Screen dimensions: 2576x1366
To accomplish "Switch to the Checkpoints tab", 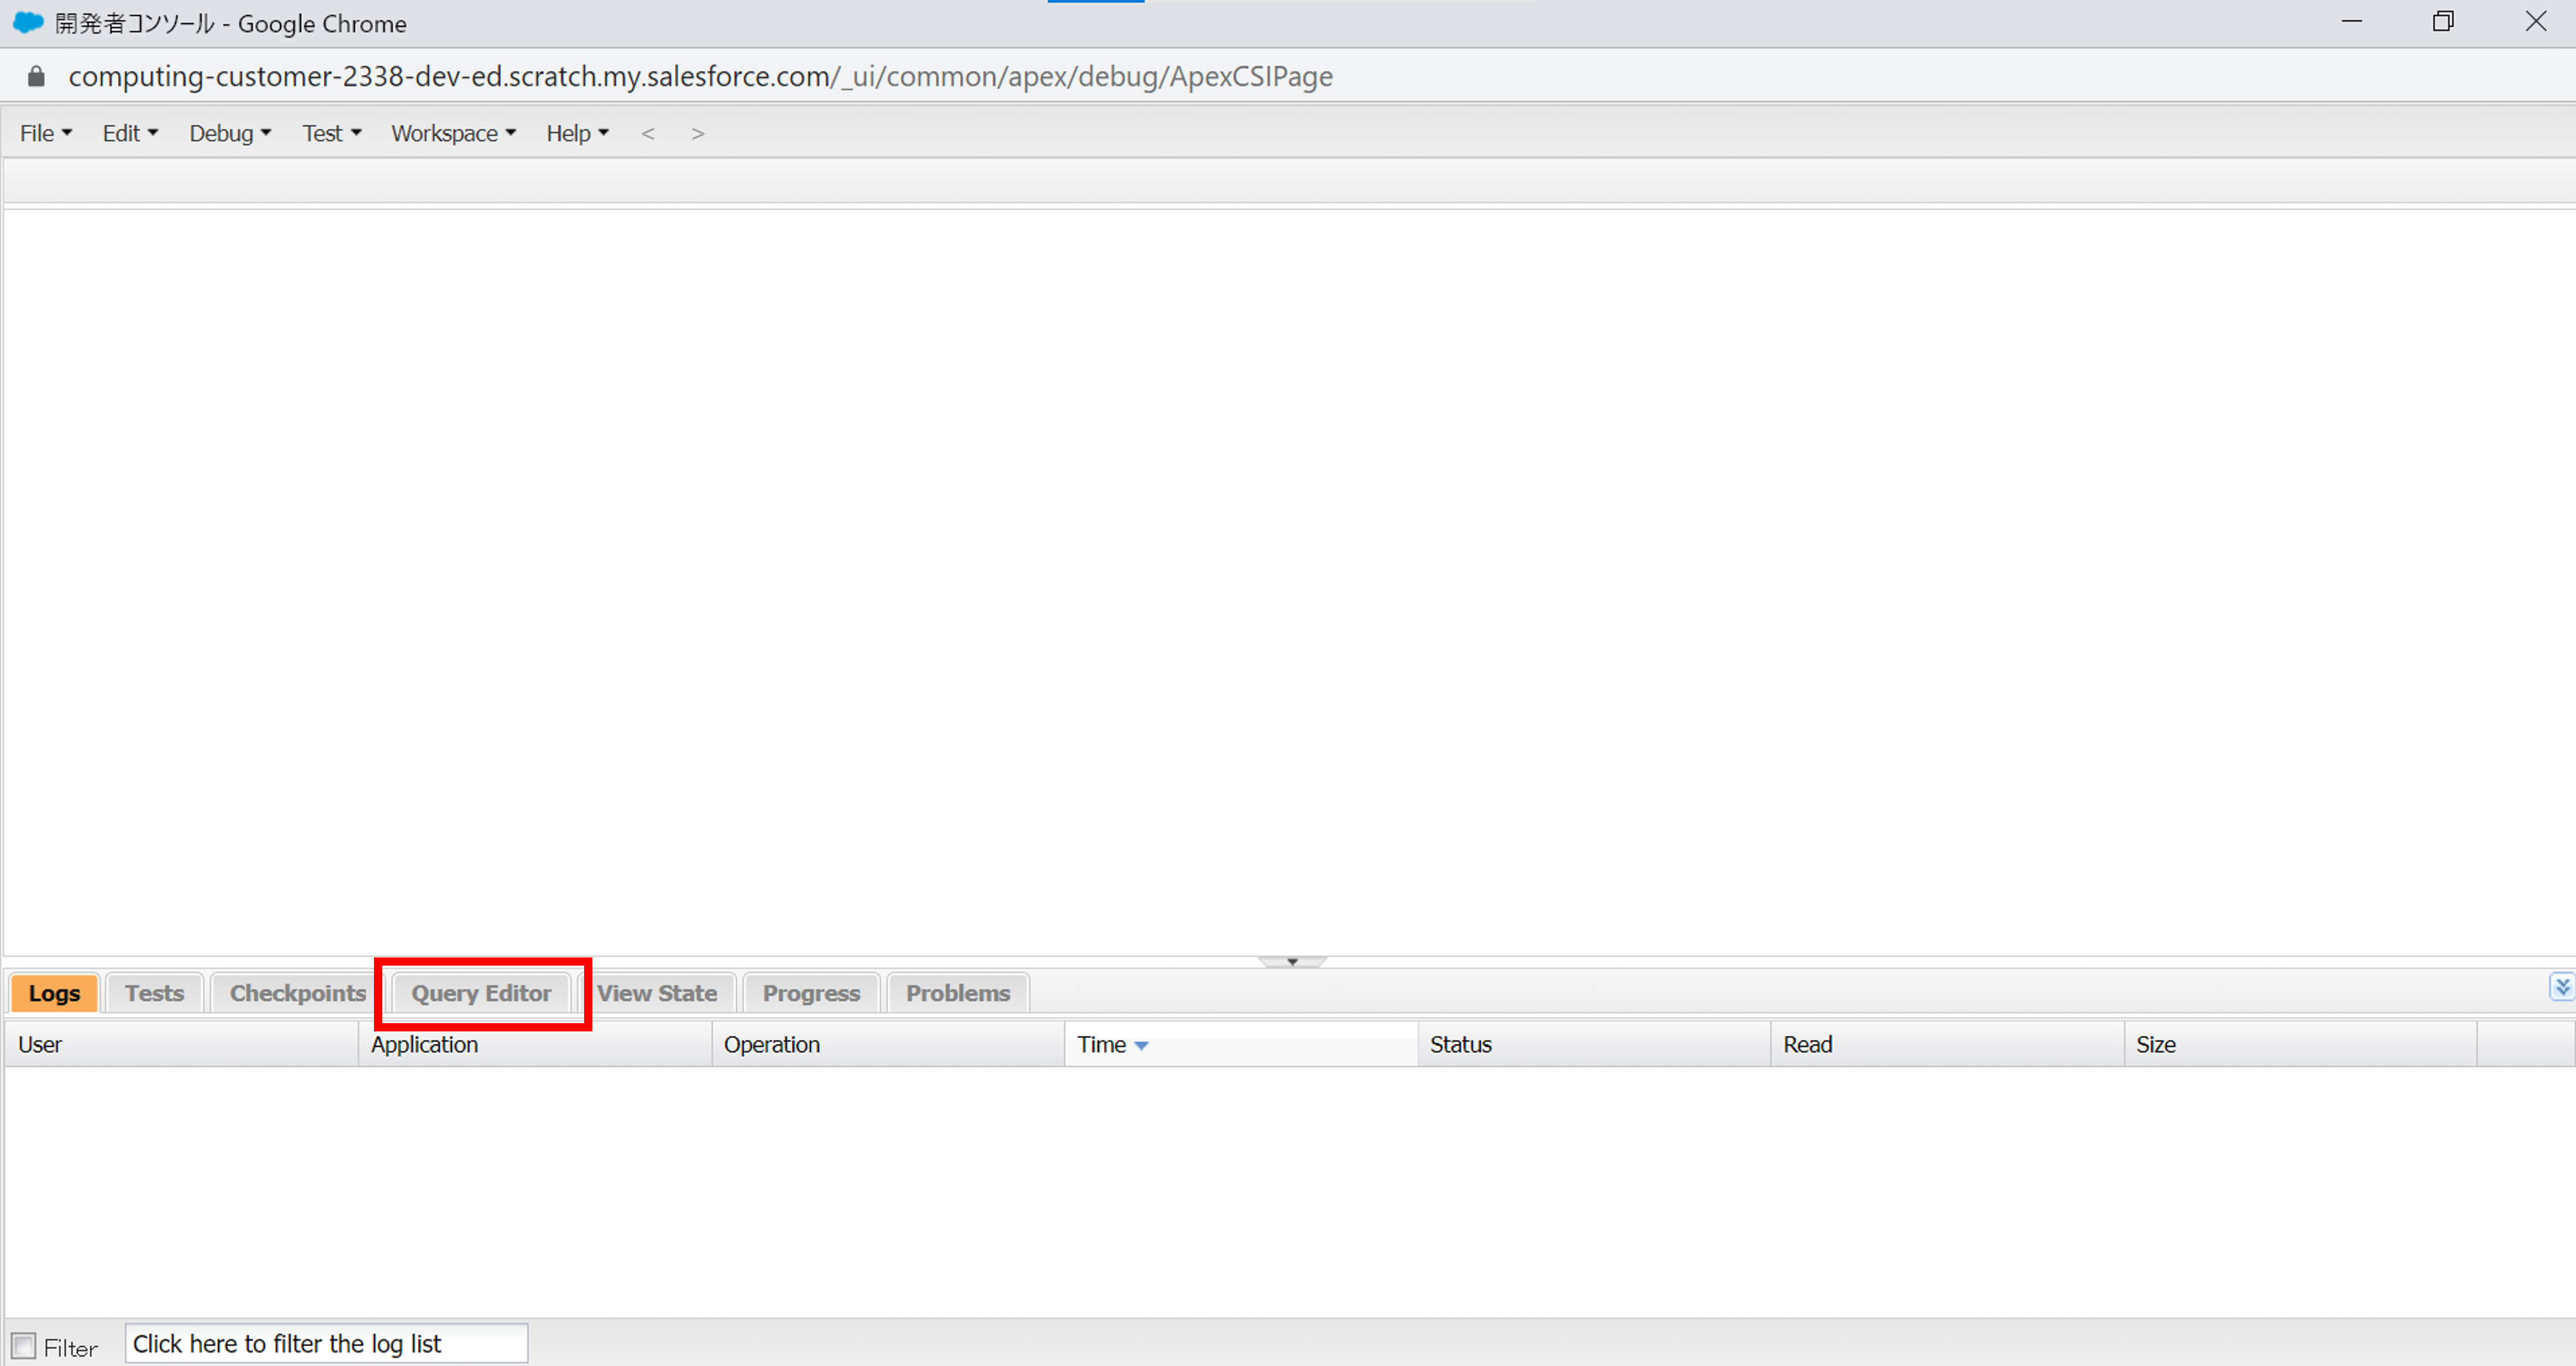I will (297, 993).
